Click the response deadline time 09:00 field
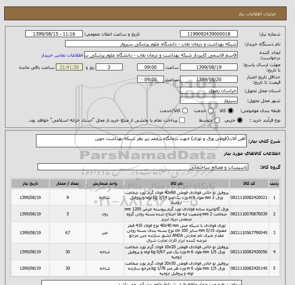Image resolution: width=295 pixels, height=285 pixels. [151, 67]
